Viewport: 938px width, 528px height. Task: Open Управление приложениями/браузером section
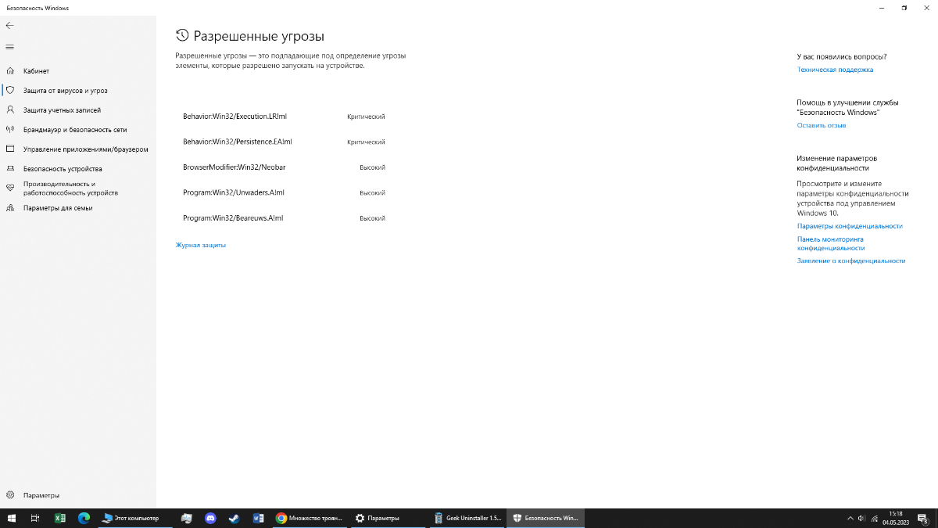pyautogui.click(x=78, y=149)
